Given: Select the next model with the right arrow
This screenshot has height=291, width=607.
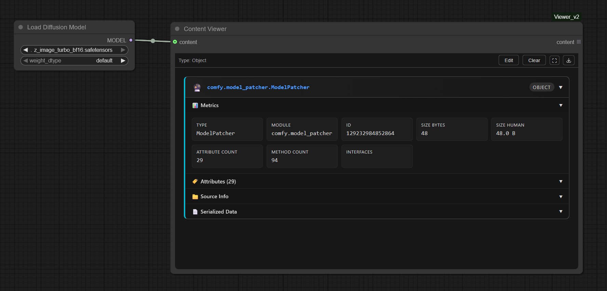Looking at the screenshot, I should tap(123, 50).
